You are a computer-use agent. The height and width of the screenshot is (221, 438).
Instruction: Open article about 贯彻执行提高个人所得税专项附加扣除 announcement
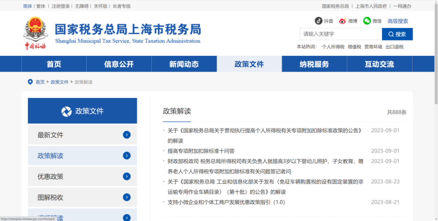pyautogui.click(x=265, y=136)
